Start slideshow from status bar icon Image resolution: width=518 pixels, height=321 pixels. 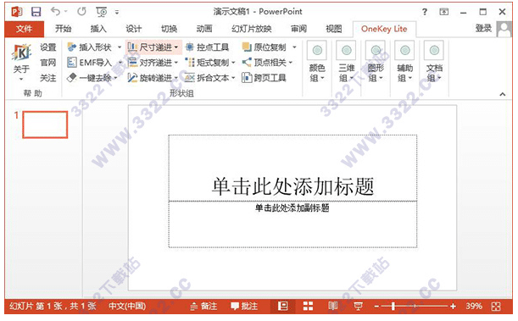coord(358,306)
